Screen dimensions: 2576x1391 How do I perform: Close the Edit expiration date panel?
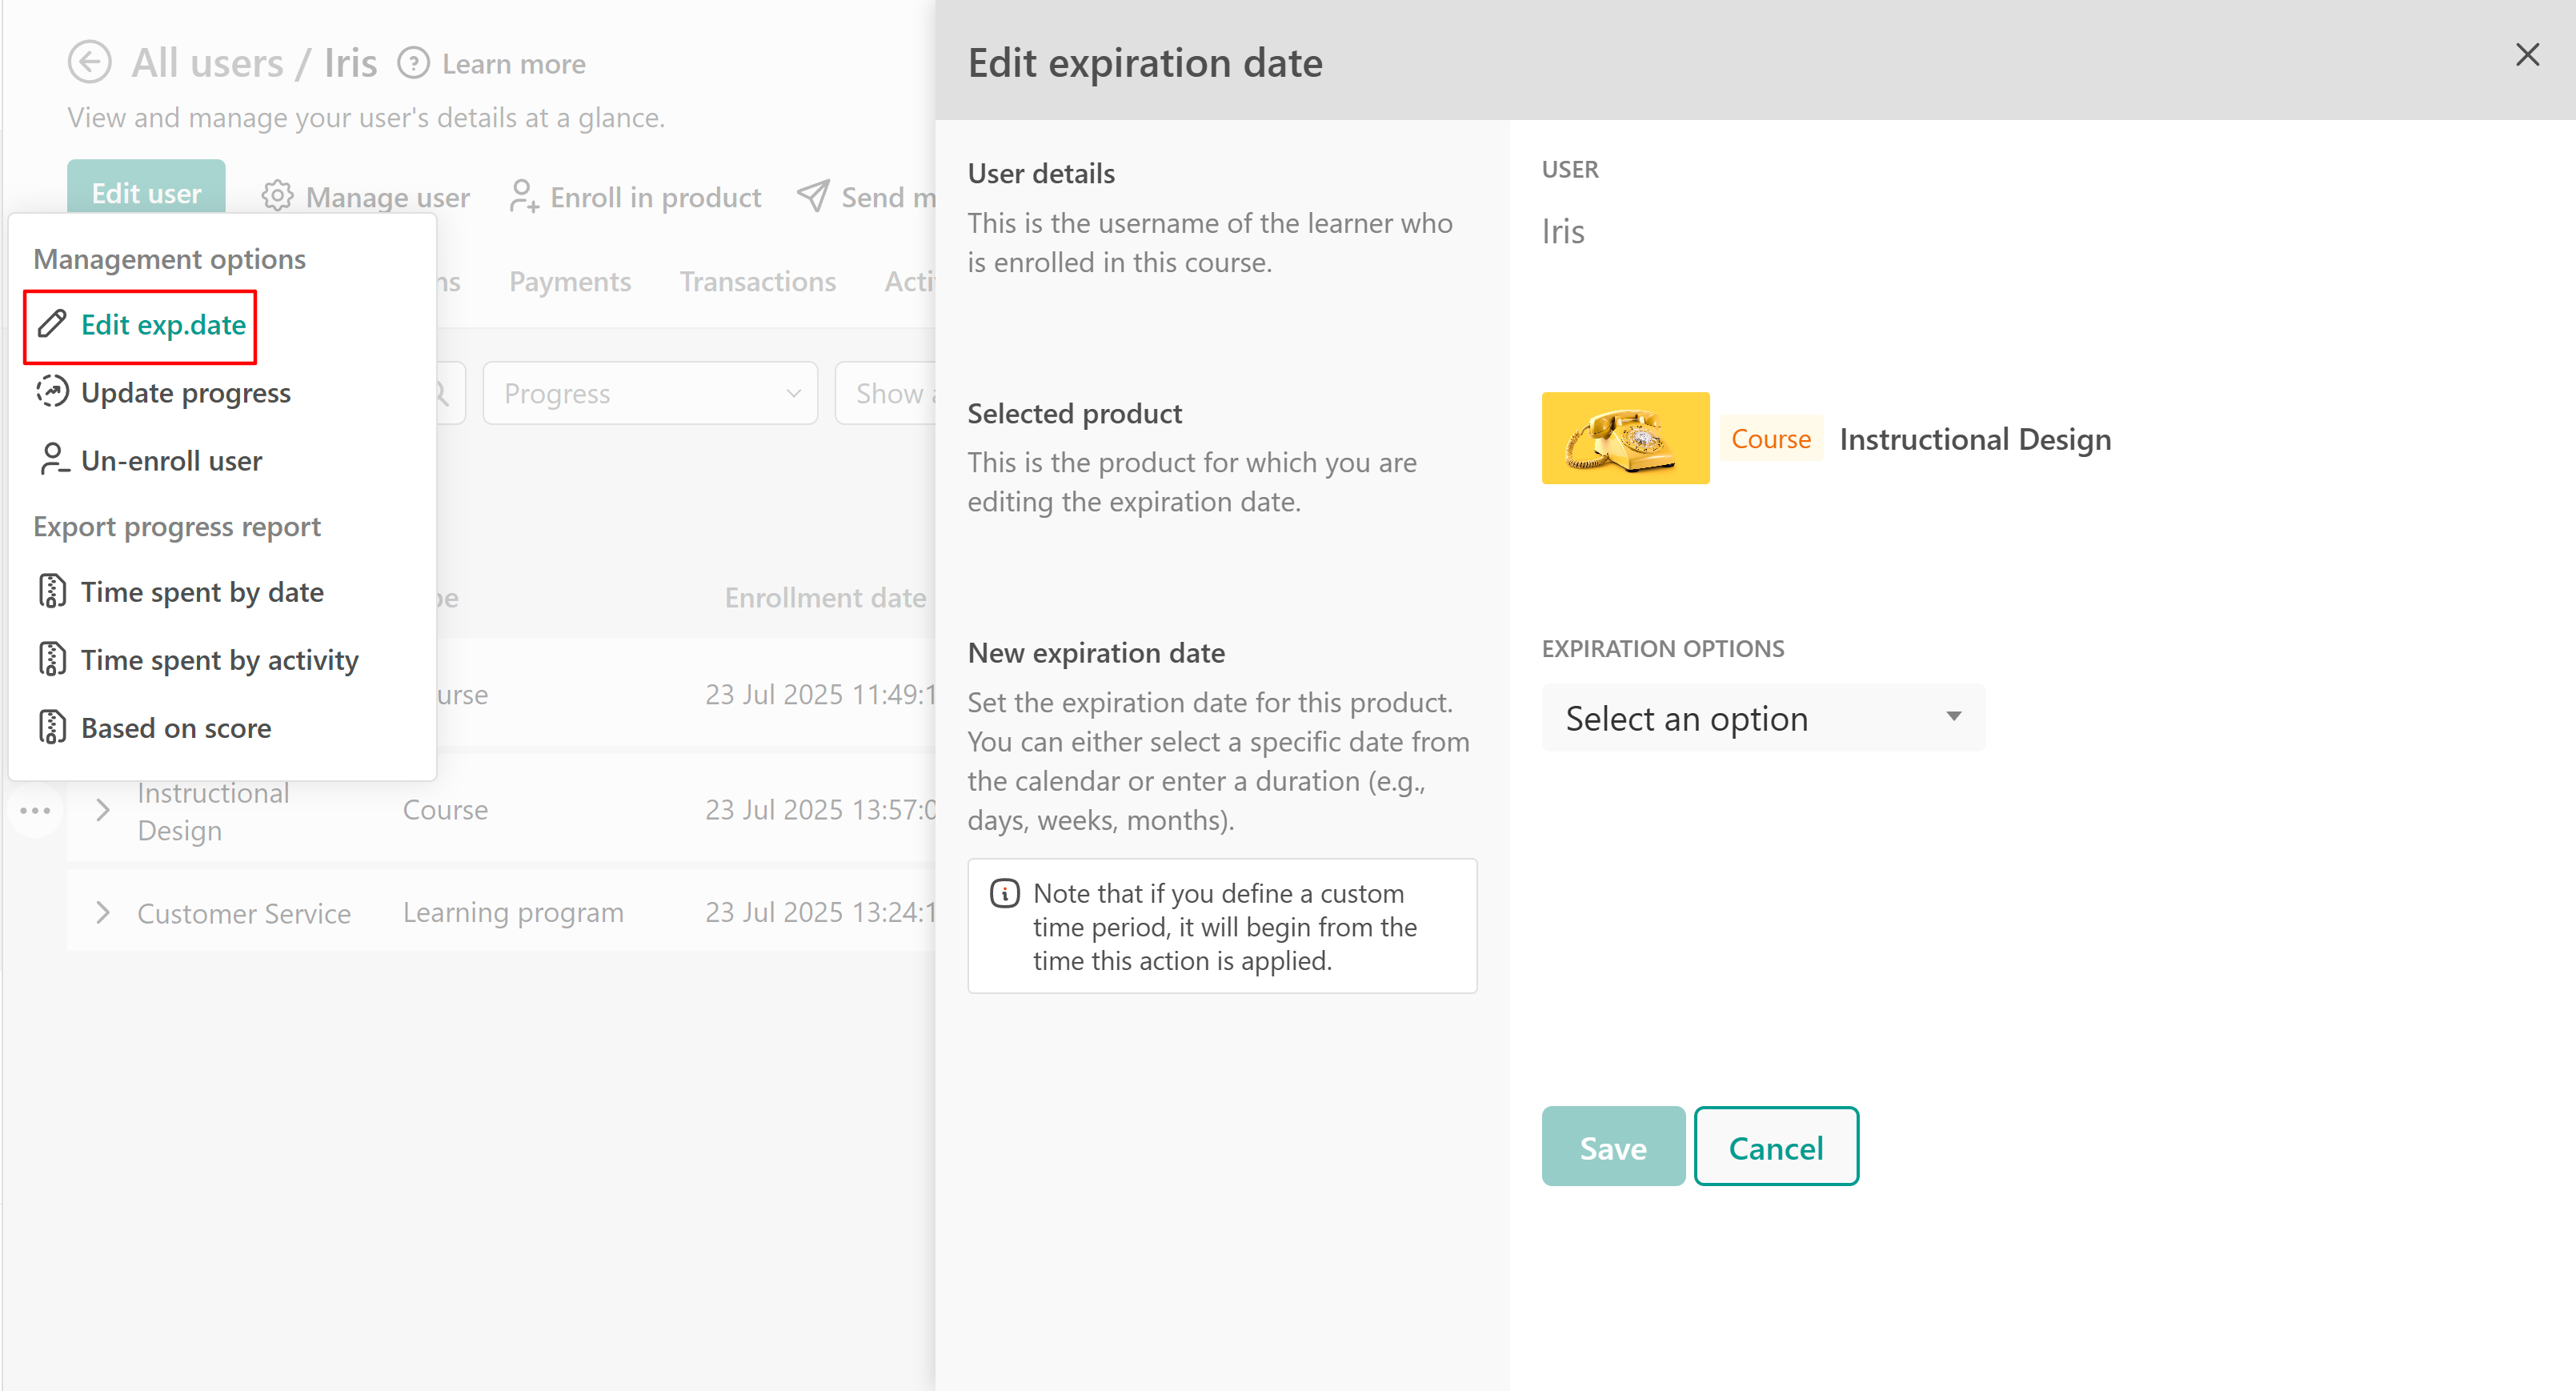point(2527,55)
